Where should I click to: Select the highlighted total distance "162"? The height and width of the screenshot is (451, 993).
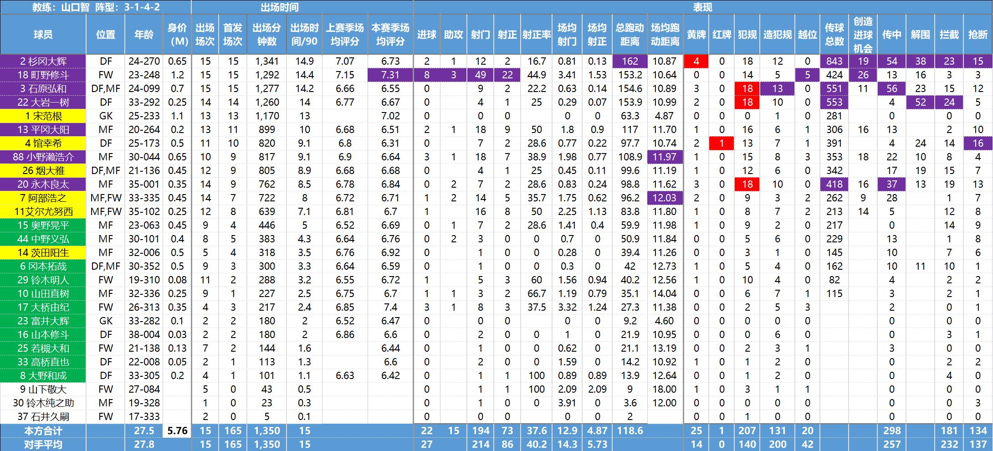pos(630,61)
